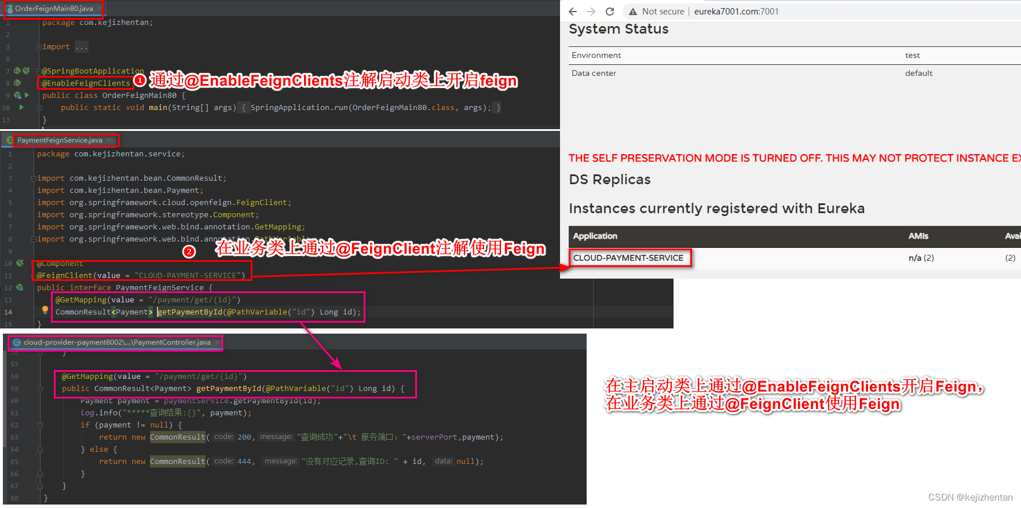Reload the Eureka page
The height and width of the screenshot is (508, 1021).
pyautogui.click(x=610, y=12)
